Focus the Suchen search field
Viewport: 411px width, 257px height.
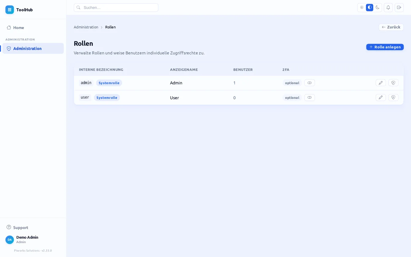pos(116,8)
